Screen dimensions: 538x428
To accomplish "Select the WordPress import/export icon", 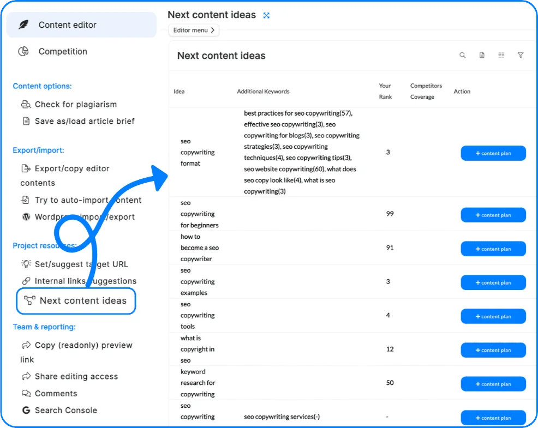I will [x=25, y=217].
